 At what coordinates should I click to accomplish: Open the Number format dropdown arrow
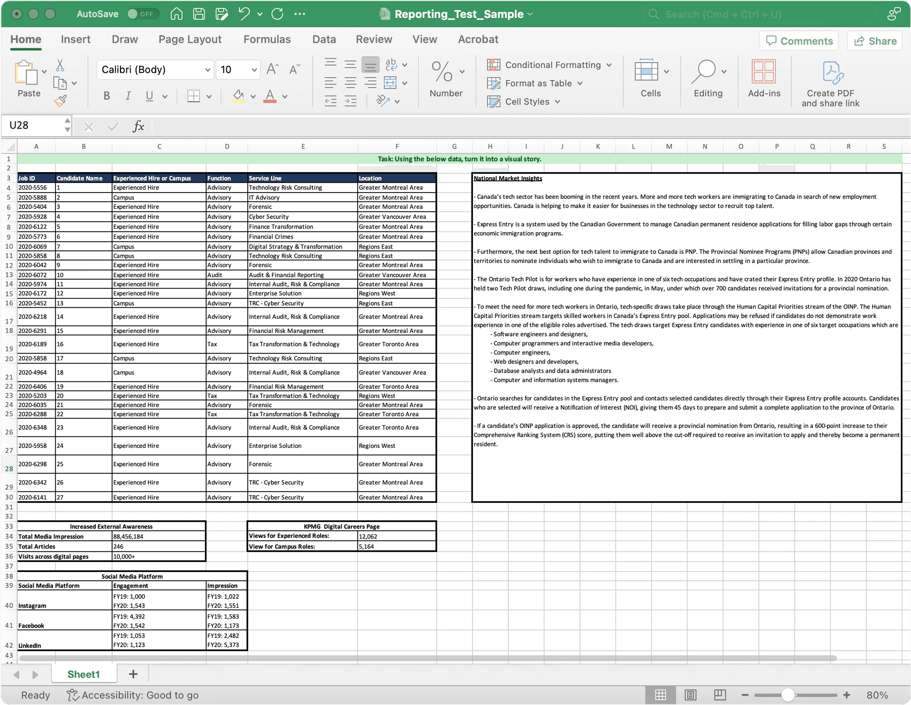462,71
